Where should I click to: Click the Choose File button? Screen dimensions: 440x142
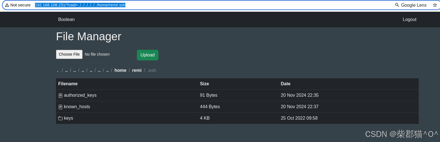click(69, 54)
